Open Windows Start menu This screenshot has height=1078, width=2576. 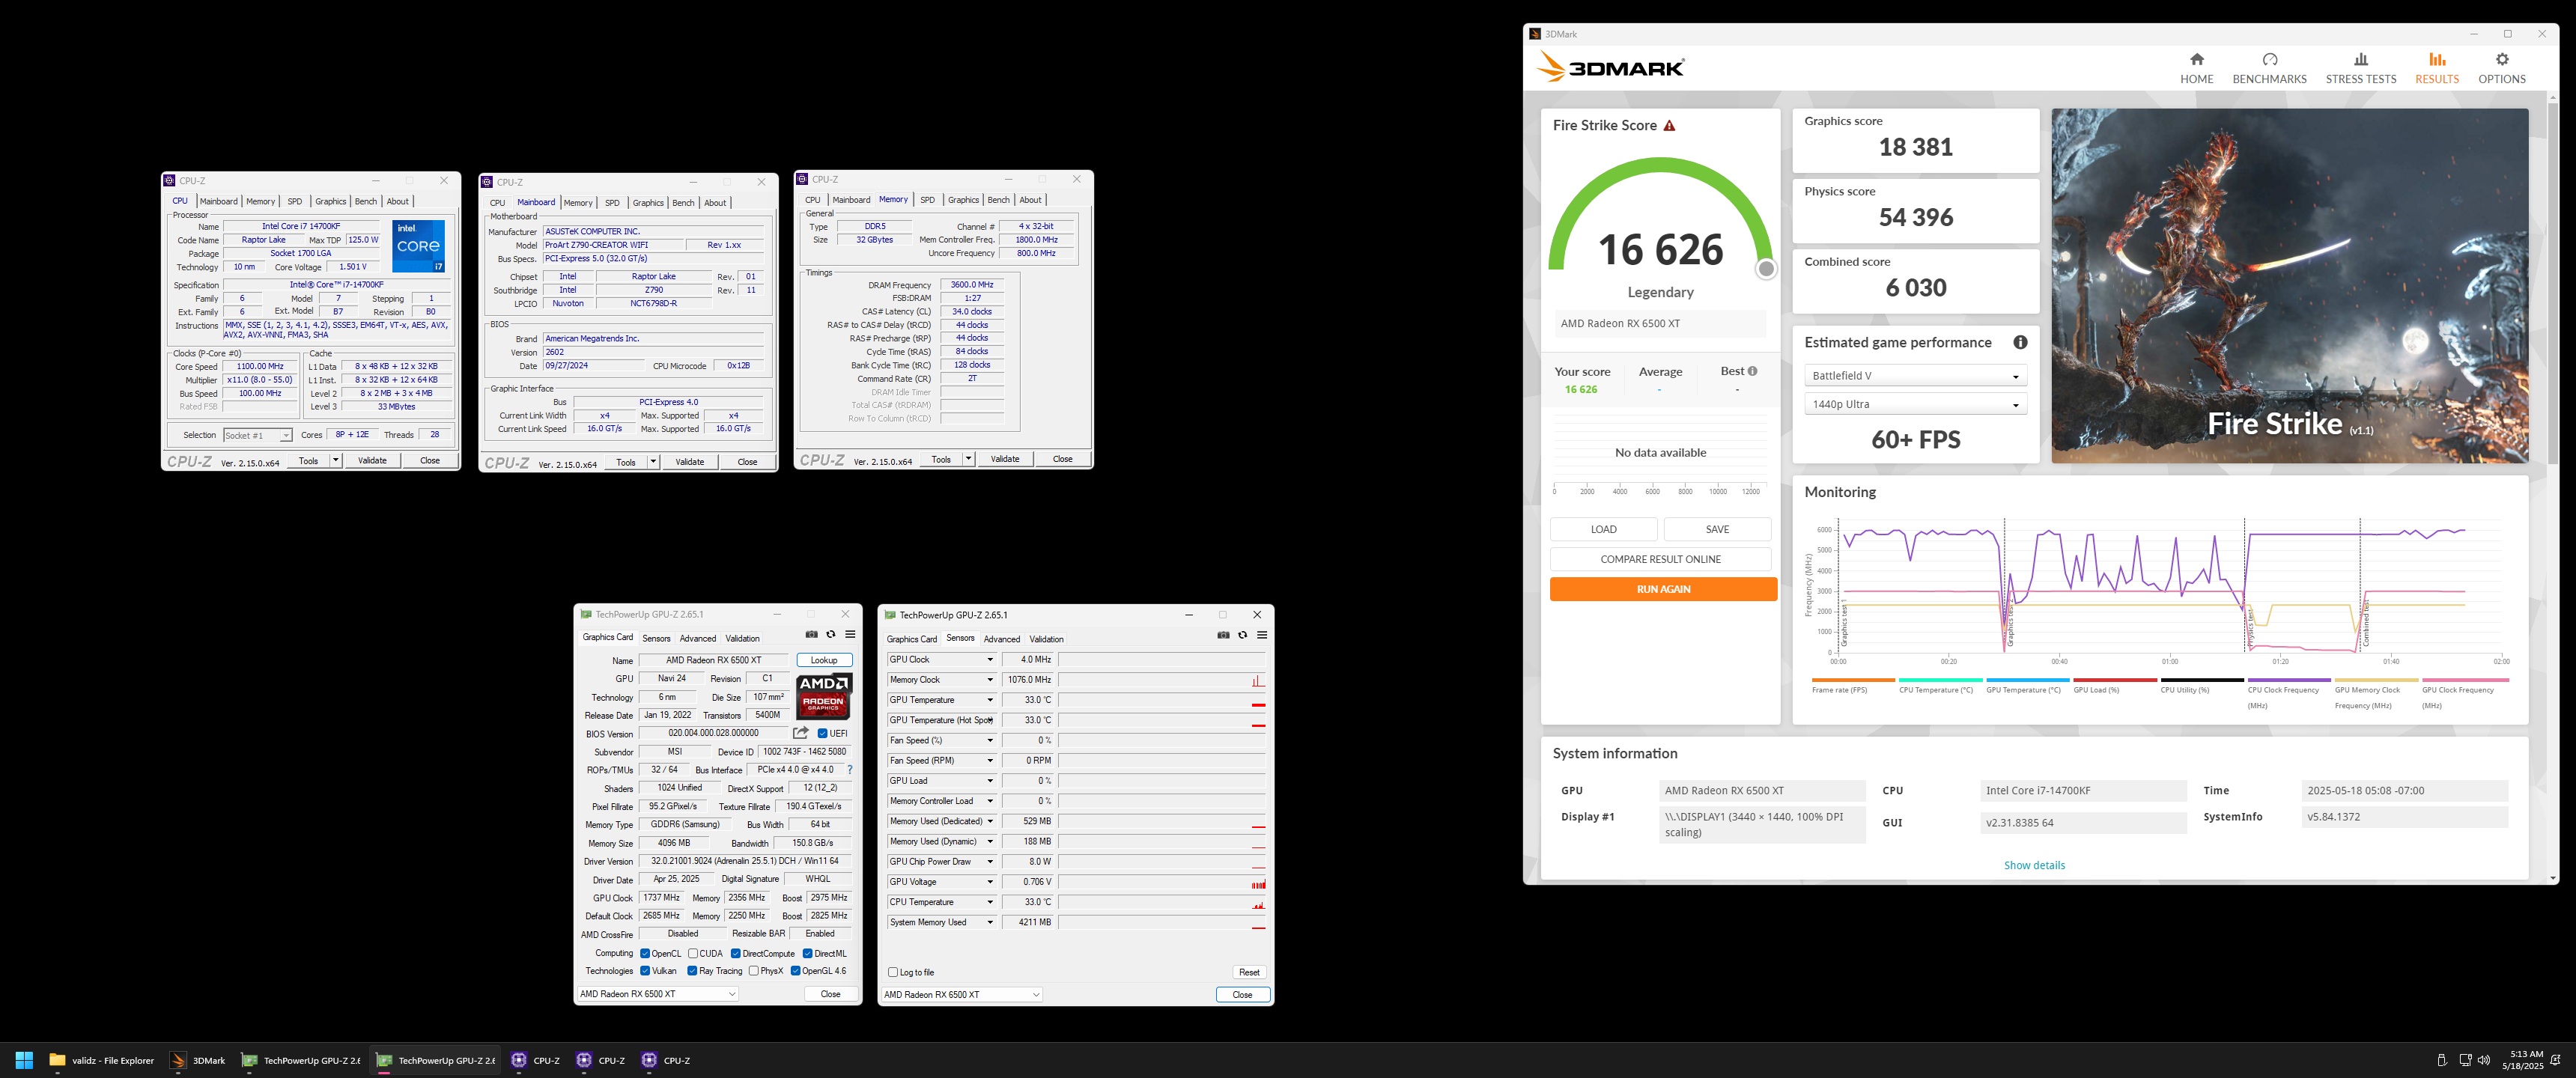coord(25,1060)
